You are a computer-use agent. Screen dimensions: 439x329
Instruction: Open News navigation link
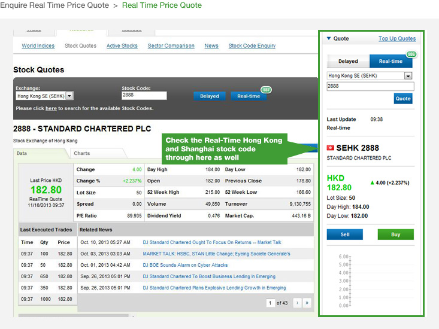211,45
